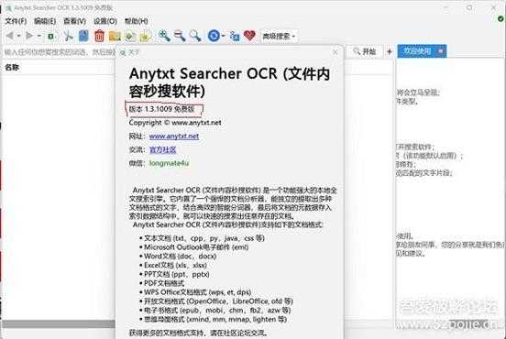Click Copyright © www.anytxt.net line

(175, 123)
